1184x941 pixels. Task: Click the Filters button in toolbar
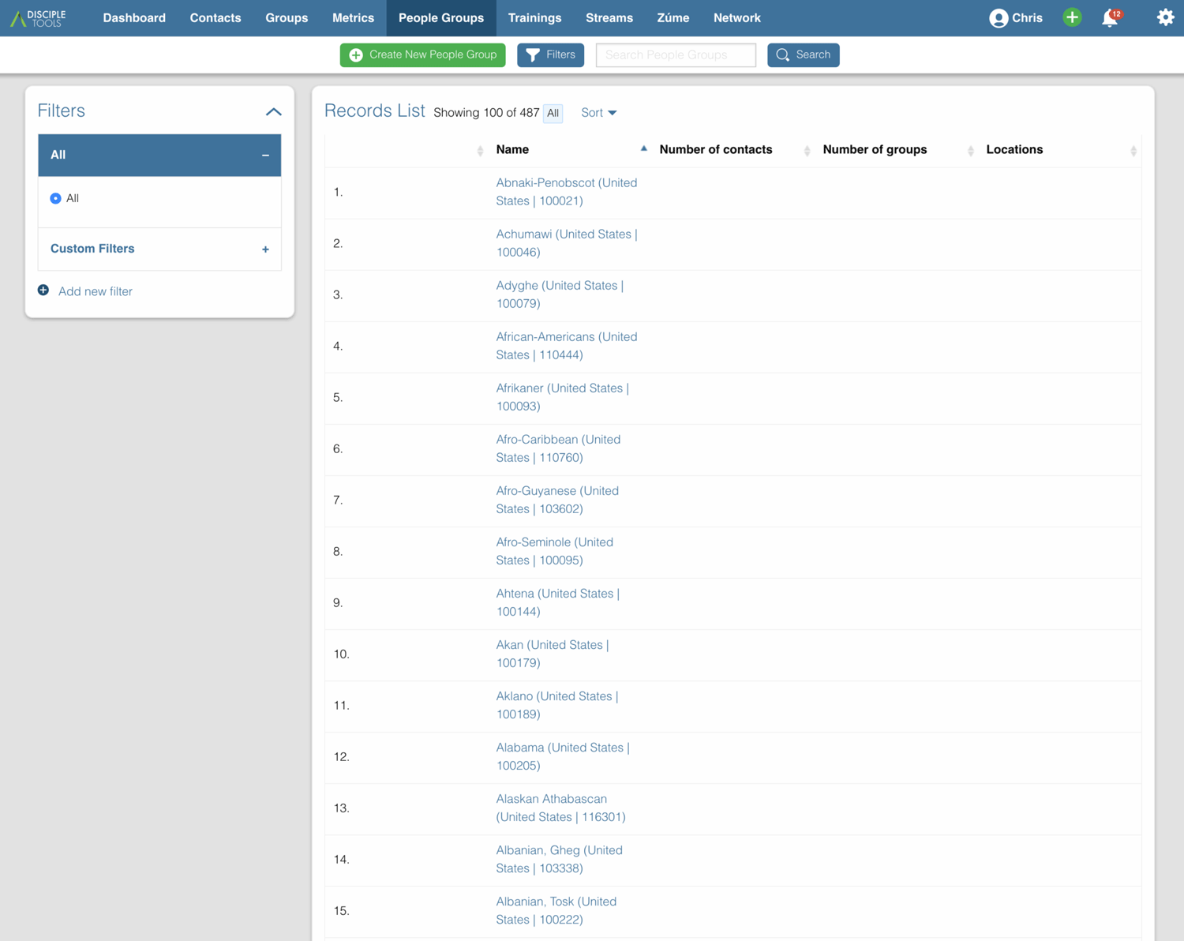click(550, 54)
